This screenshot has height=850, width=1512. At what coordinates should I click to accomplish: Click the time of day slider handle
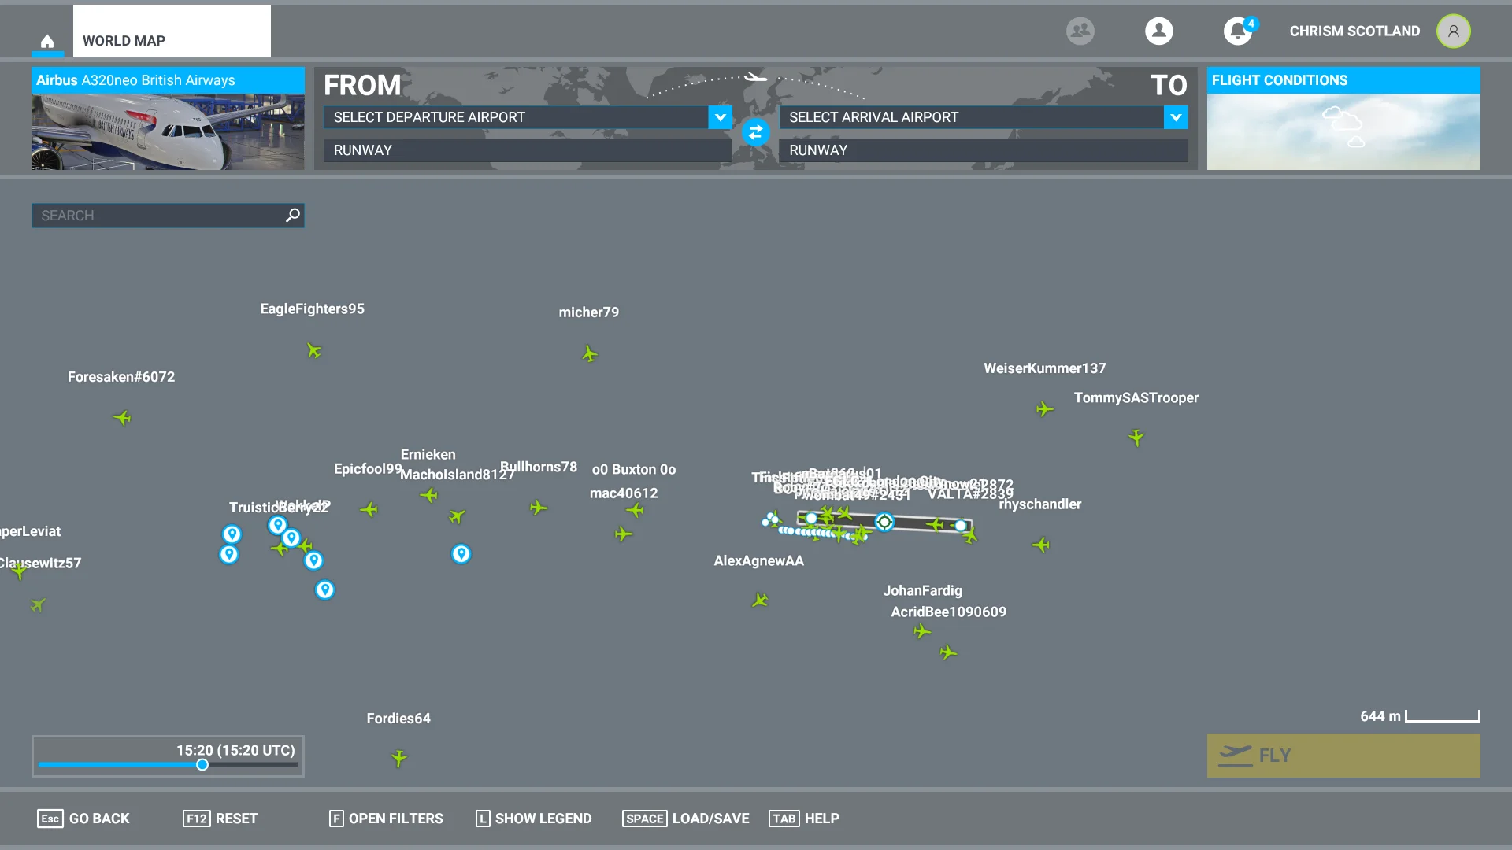coord(202,765)
